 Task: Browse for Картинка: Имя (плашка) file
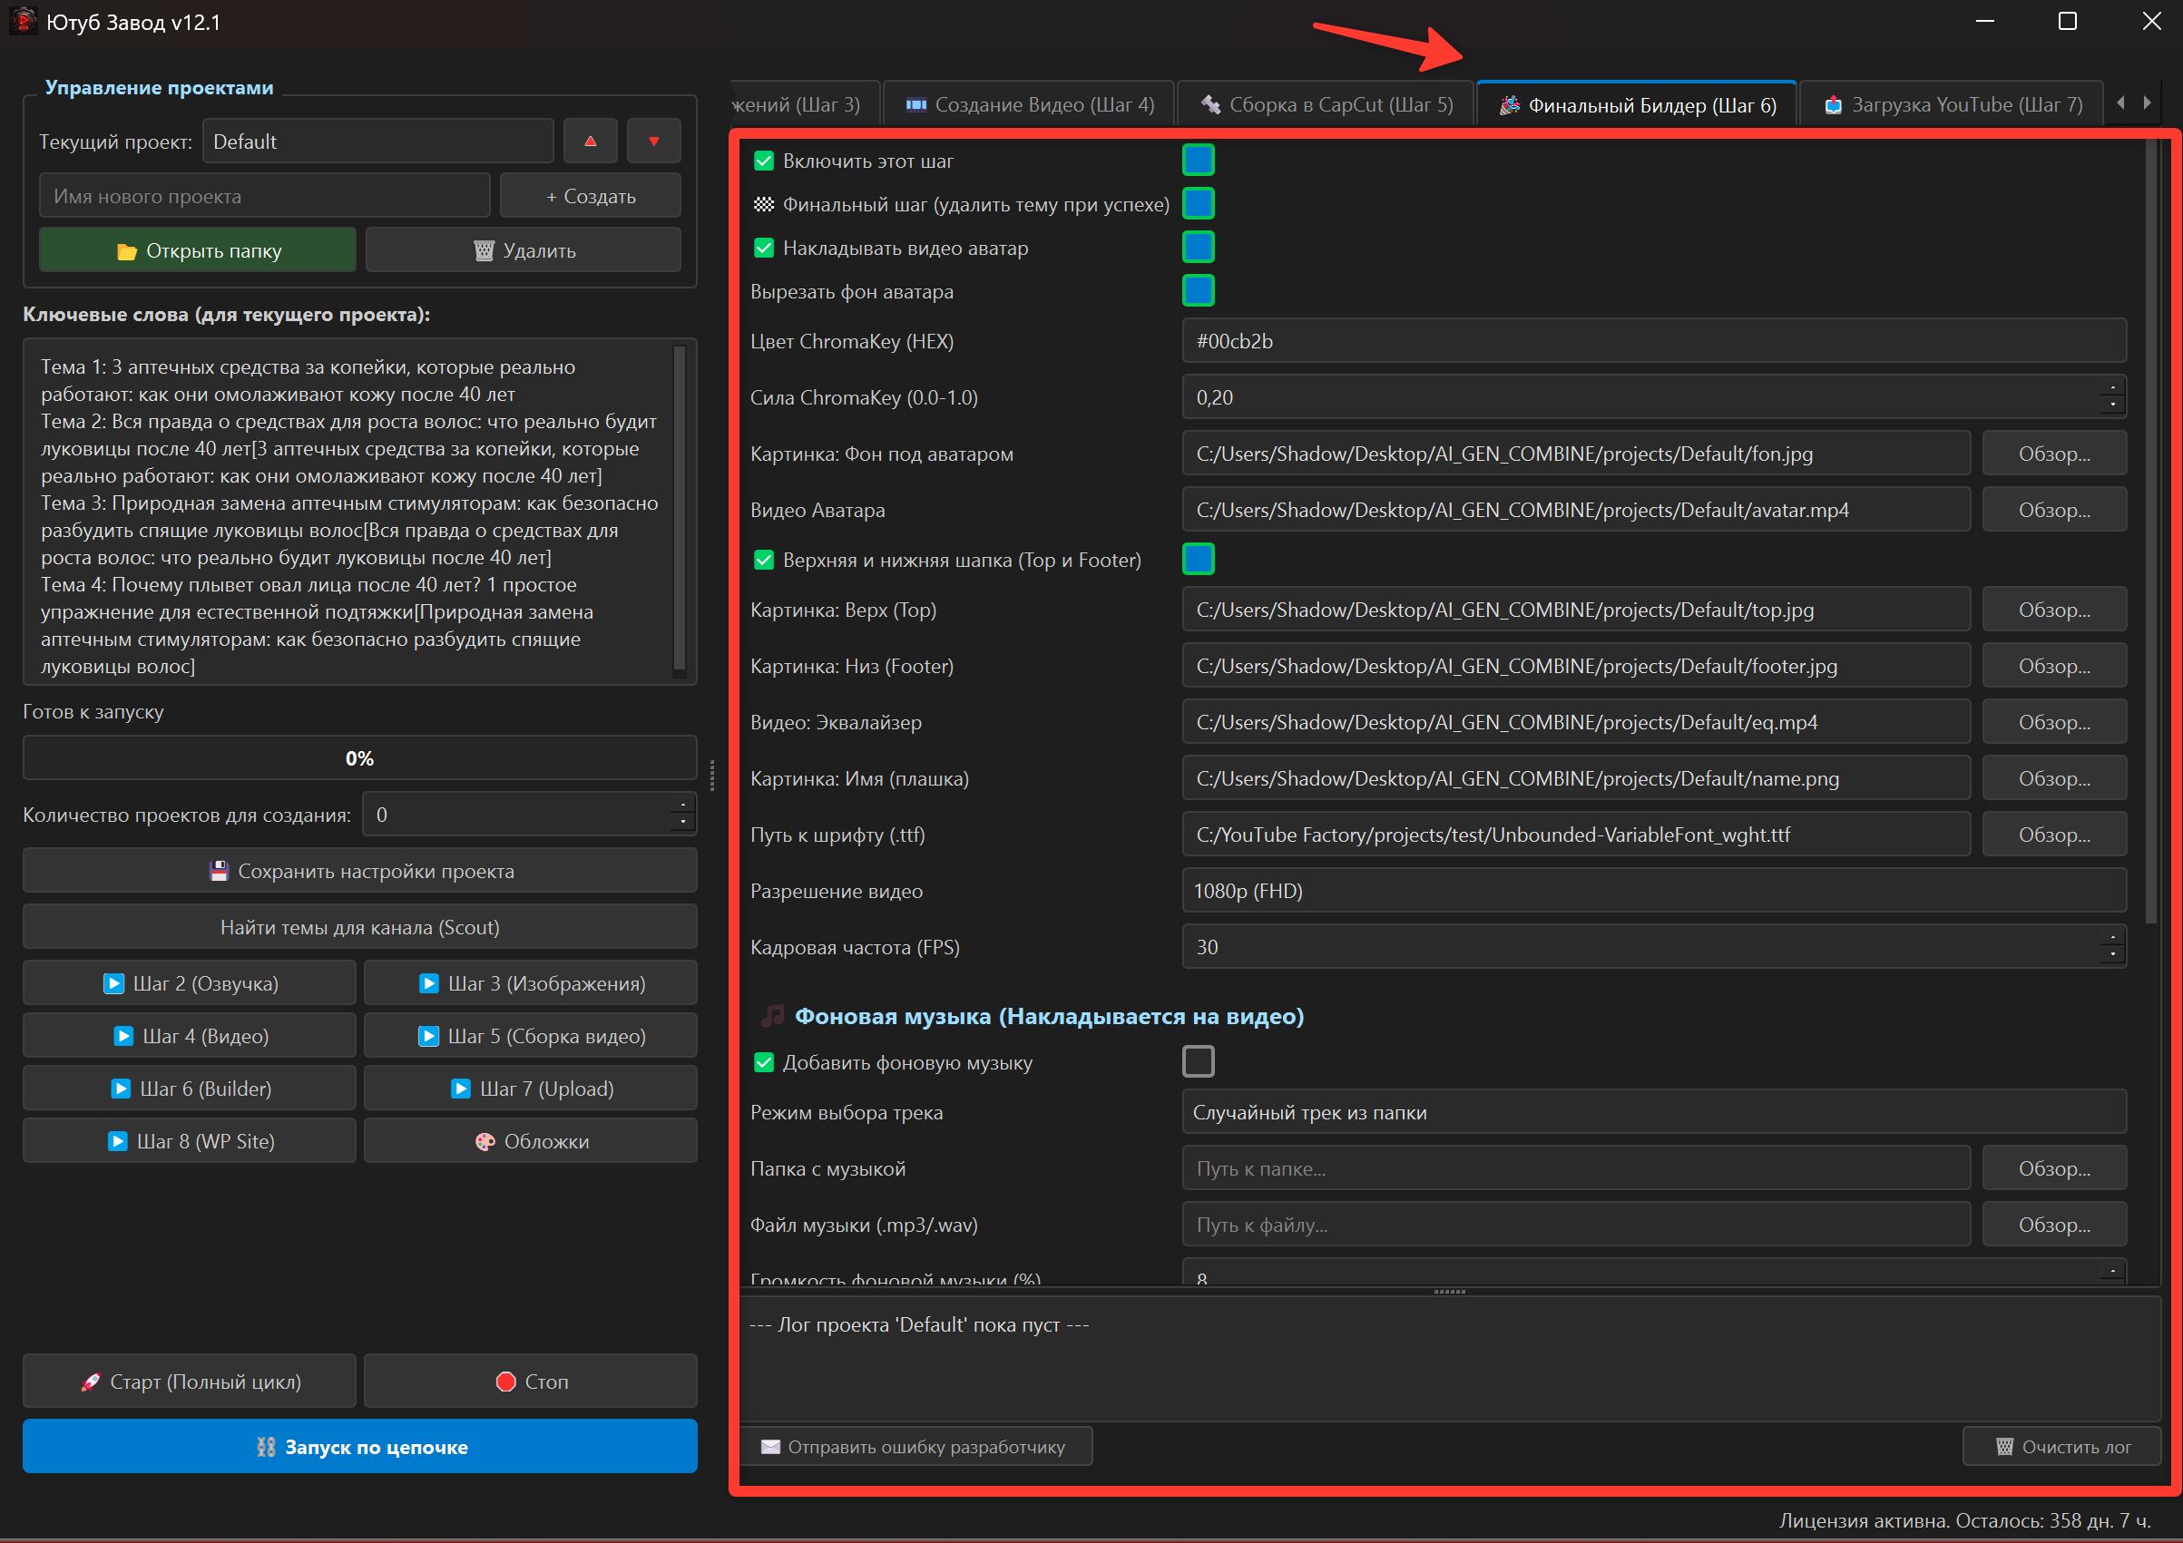tap(2053, 777)
